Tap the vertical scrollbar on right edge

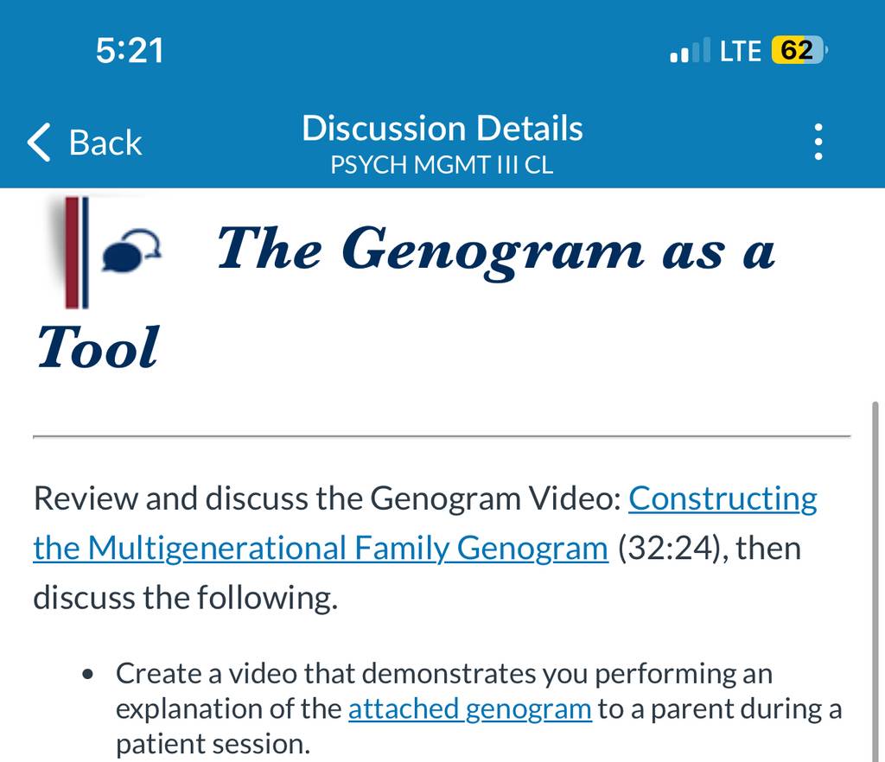[875, 581]
